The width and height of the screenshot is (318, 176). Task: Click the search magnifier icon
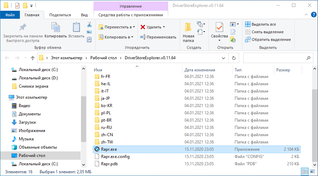(x=309, y=58)
